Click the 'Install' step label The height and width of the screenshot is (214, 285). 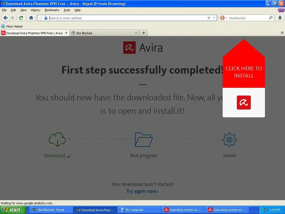(229, 155)
